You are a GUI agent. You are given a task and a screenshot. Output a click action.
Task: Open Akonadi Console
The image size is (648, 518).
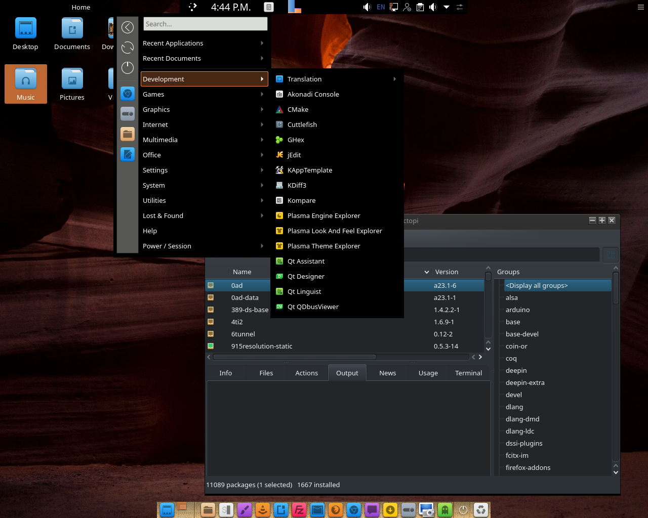(x=337, y=94)
